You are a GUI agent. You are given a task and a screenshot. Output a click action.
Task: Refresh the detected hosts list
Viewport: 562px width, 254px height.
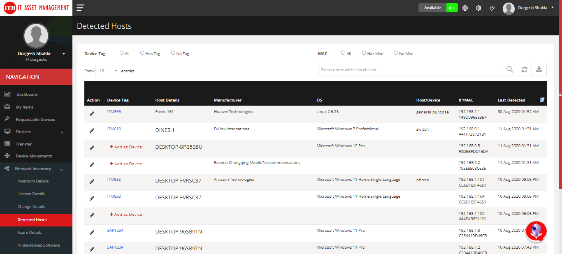point(524,69)
